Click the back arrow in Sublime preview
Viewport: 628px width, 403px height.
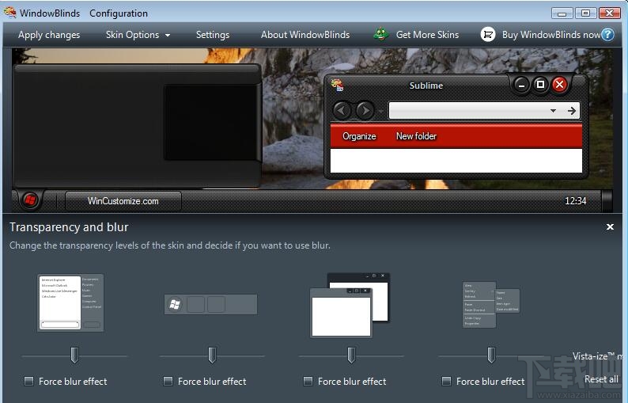[342, 110]
